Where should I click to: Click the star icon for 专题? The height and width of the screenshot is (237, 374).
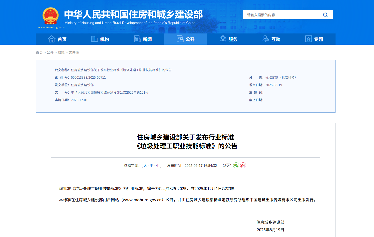coord(309,39)
